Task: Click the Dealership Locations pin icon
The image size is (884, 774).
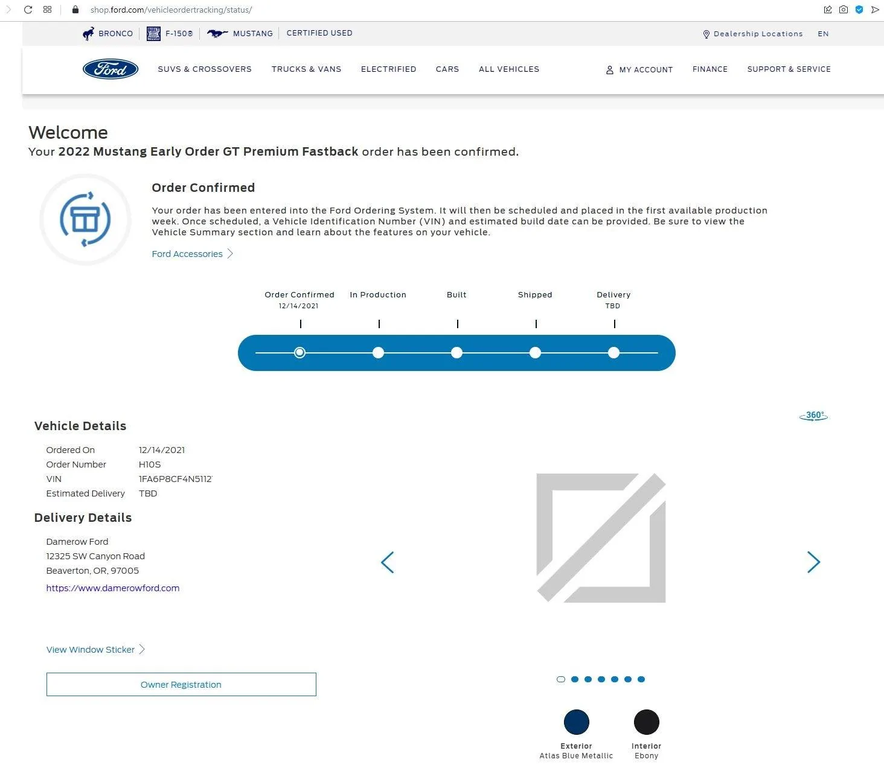Action: point(706,34)
